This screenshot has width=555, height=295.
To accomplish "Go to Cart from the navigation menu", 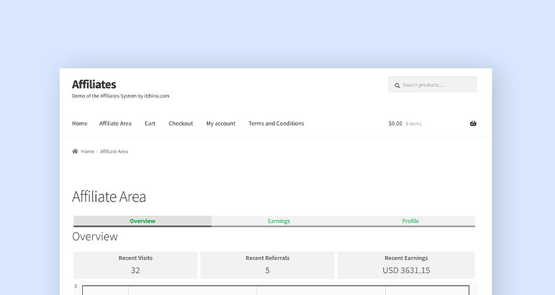I will tap(150, 123).
